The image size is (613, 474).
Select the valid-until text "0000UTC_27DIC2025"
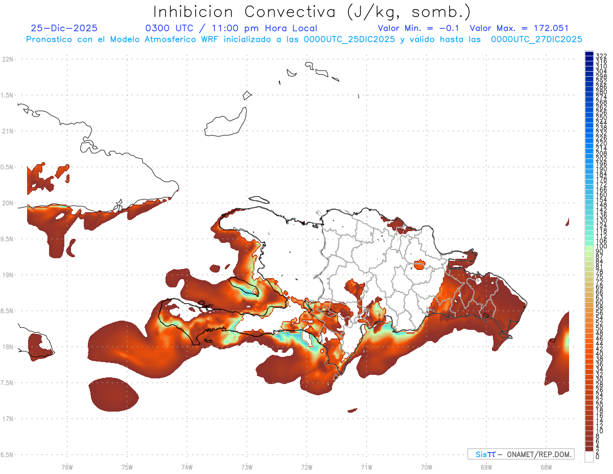[536, 39]
